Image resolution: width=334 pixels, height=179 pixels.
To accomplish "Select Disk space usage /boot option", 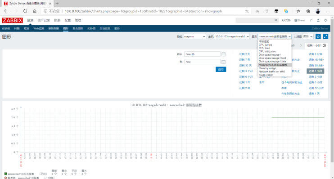I will pyautogui.click(x=272, y=58).
